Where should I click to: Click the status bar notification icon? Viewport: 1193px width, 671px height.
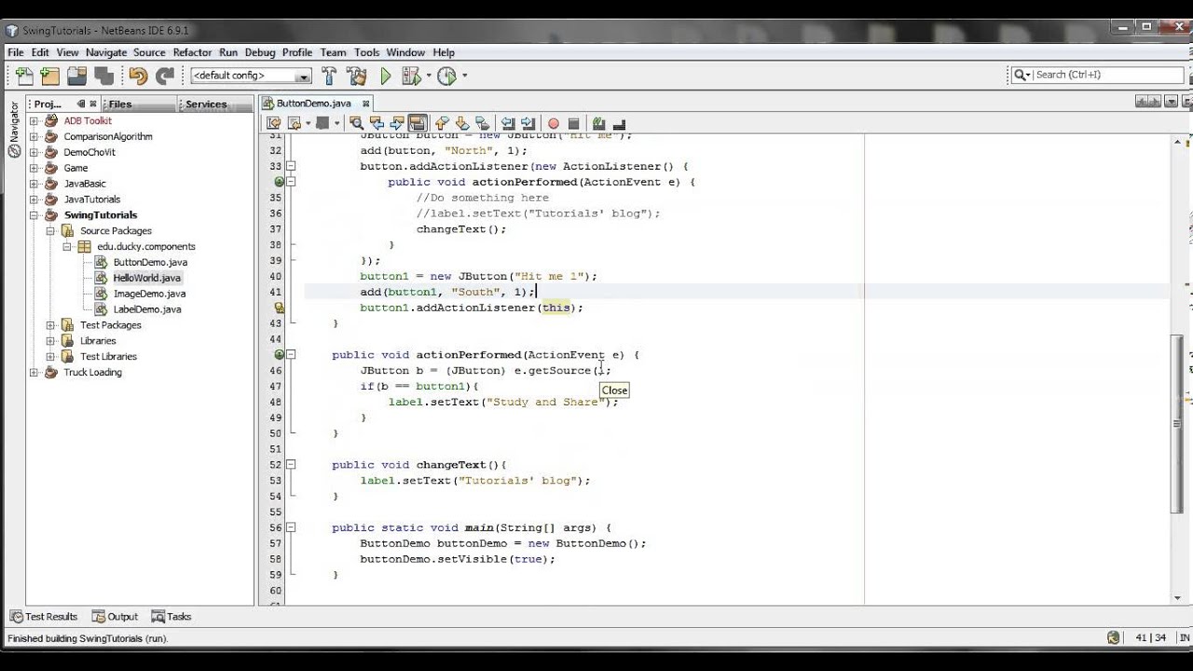[1113, 638]
